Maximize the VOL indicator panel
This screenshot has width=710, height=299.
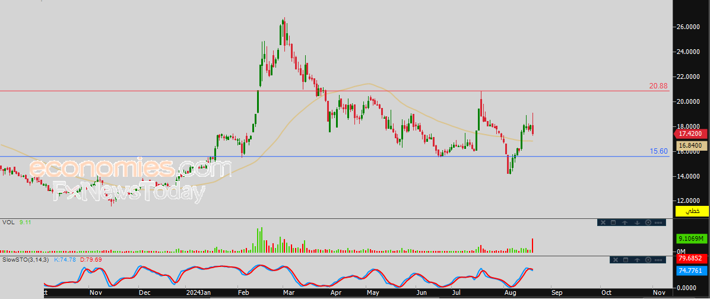tap(614, 222)
